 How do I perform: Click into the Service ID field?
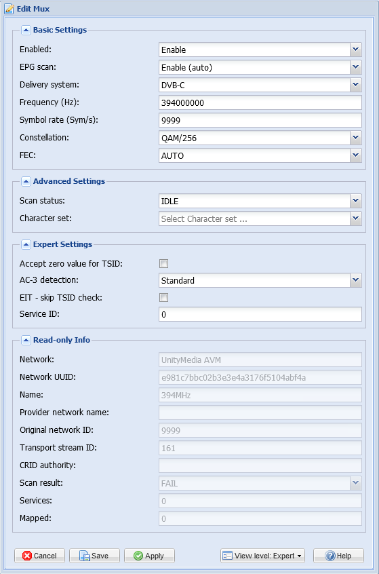point(260,314)
